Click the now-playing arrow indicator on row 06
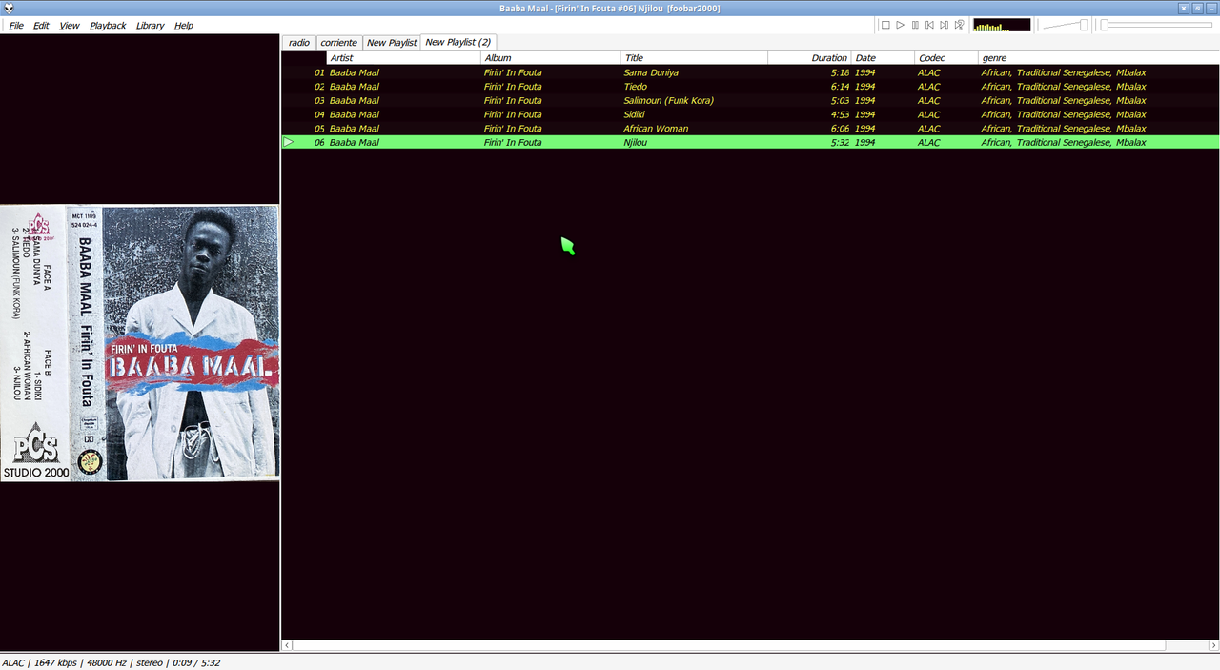The image size is (1220, 670). coord(289,142)
